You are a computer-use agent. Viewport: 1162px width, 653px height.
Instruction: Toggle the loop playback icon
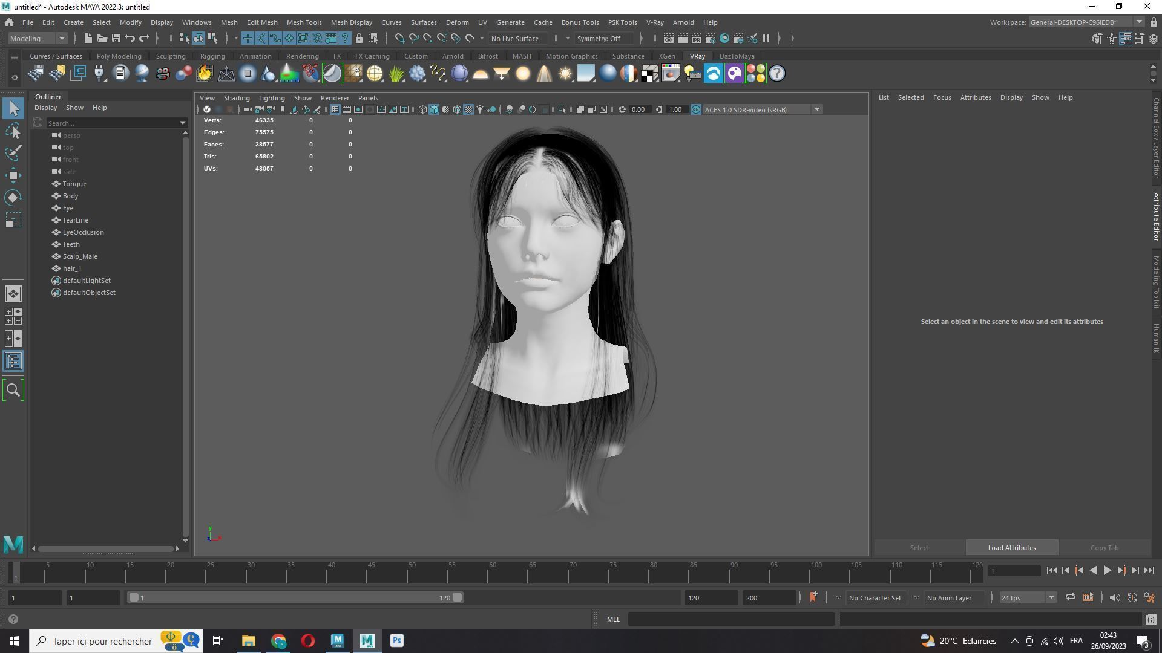click(x=1070, y=598)
